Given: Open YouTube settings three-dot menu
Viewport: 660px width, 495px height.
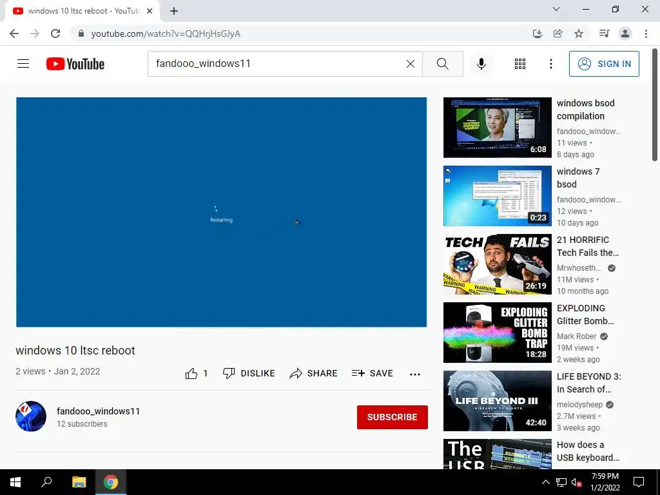Looking at the screenshot, I should 550,64.
